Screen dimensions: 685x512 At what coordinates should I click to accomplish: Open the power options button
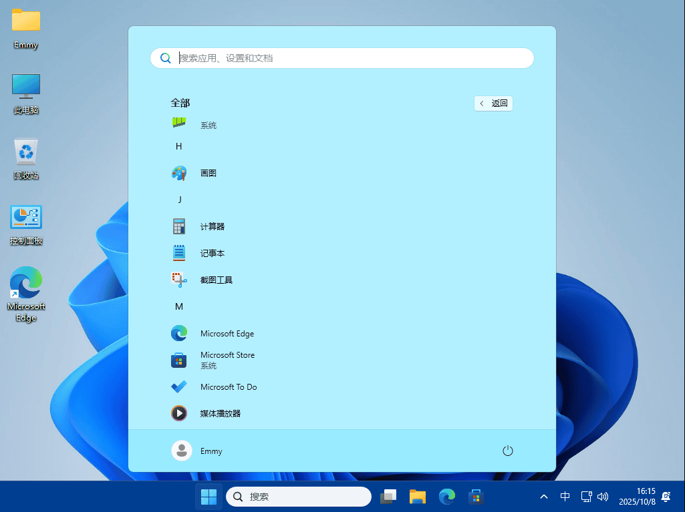click(507, 451)
